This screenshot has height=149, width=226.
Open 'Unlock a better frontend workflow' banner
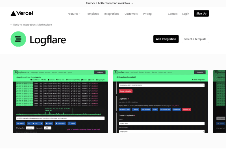(x=110, y=3)
